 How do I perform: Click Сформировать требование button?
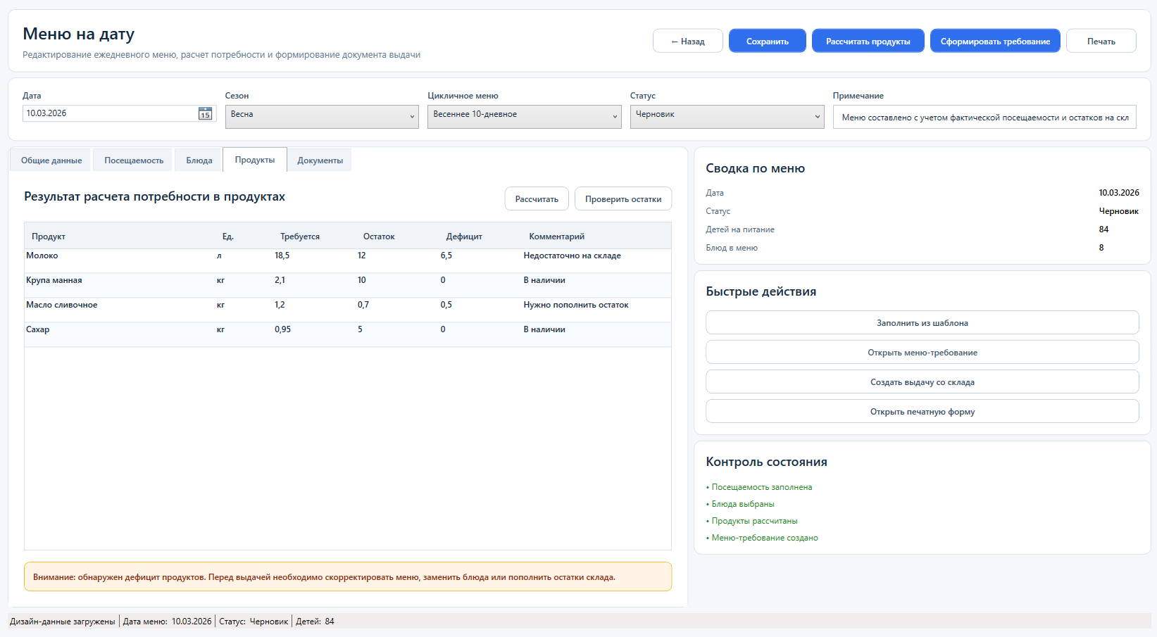(994, 42)
